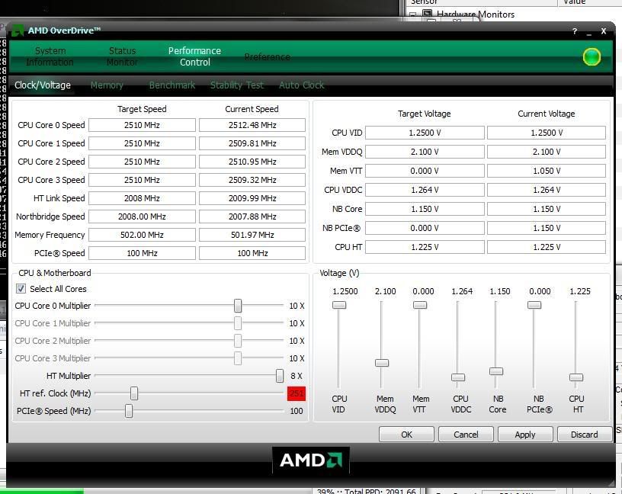Click the CPU HT target voltage 1.225 V
622x494 pixels.
pos(425,247)
